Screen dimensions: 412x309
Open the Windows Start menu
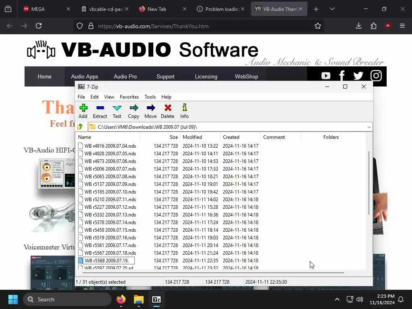pyautogui.click(x=13, y=299)
